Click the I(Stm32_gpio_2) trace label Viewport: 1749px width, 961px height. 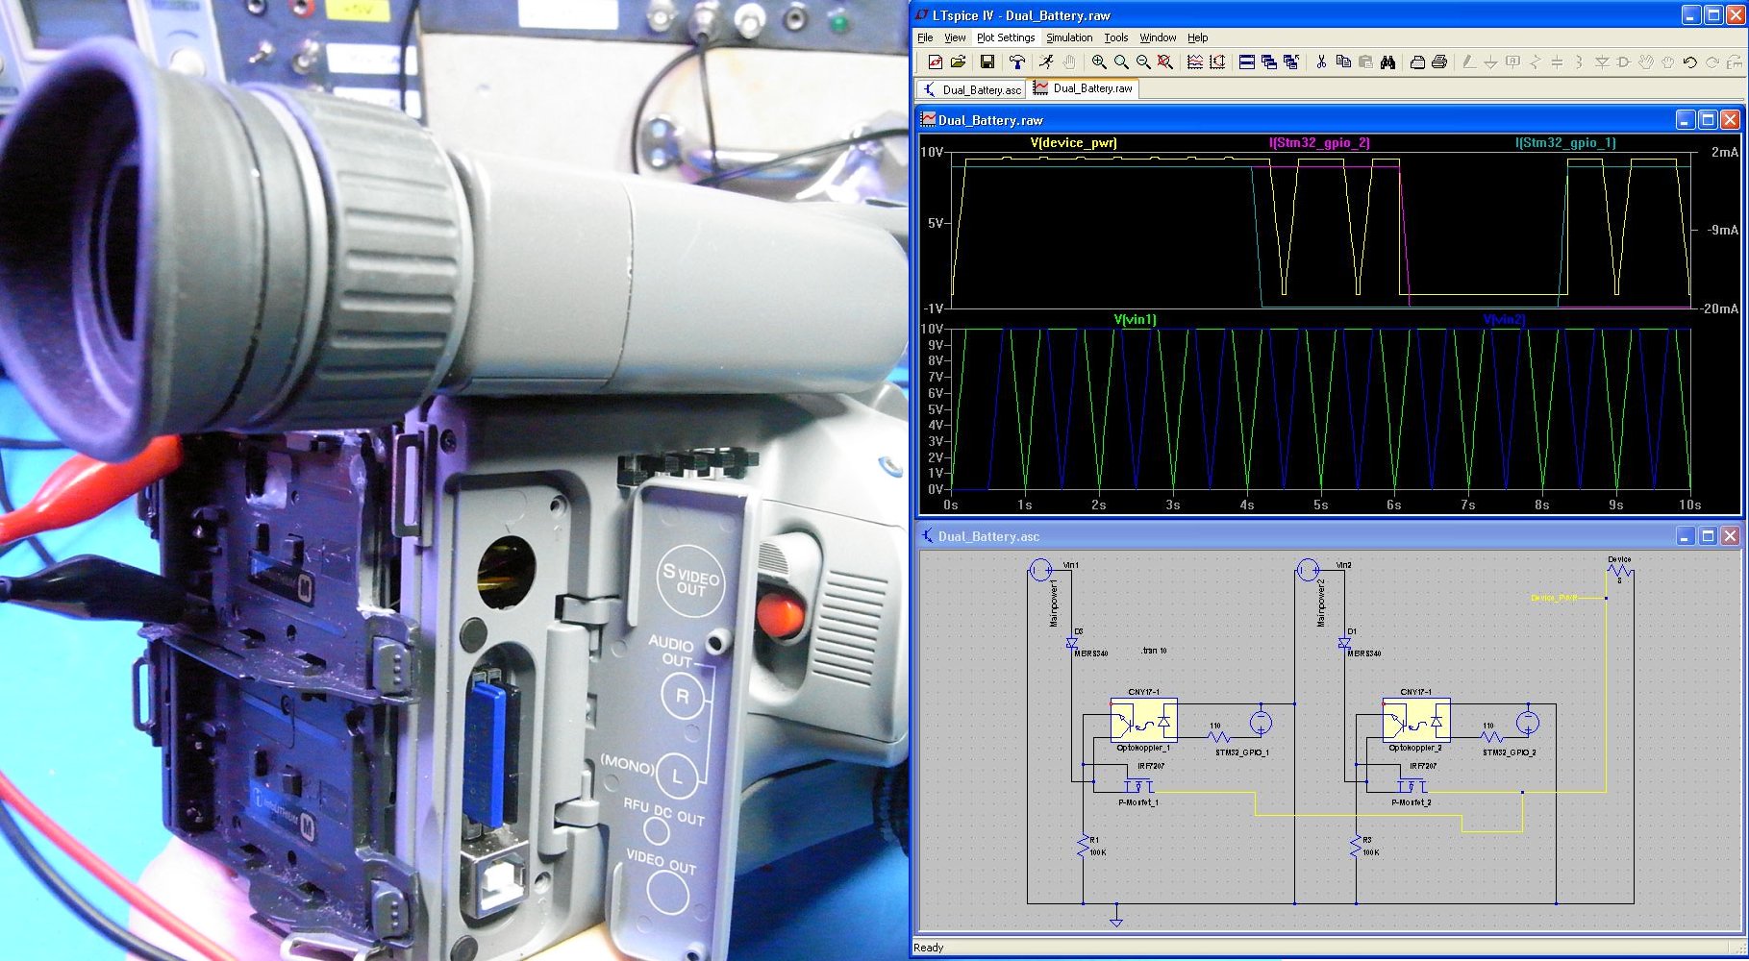point(1319,143)
